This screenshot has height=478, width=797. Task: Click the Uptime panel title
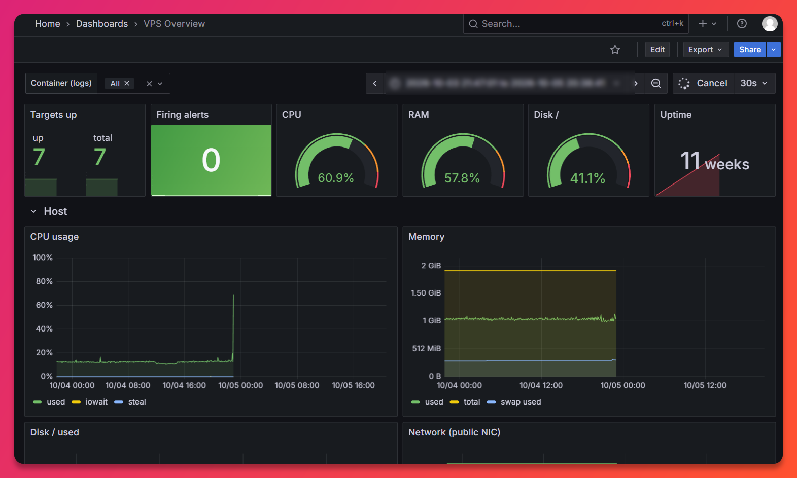(676, 115)
